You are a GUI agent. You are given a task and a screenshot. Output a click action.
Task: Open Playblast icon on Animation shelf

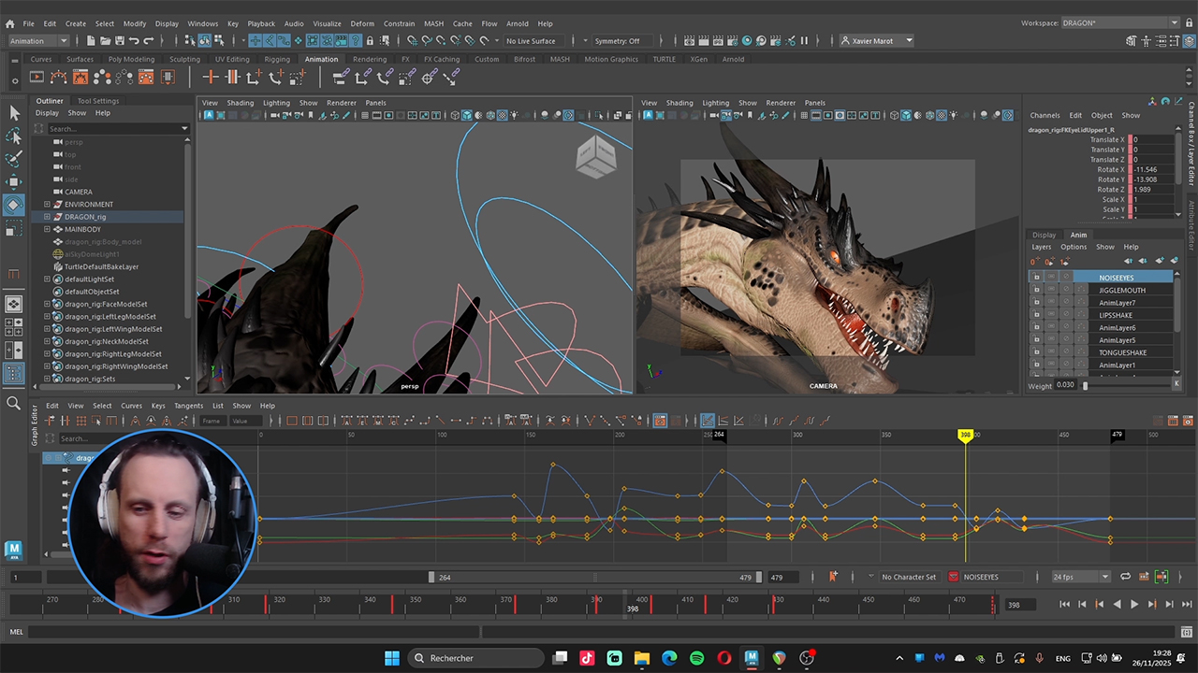coord(37,77)
